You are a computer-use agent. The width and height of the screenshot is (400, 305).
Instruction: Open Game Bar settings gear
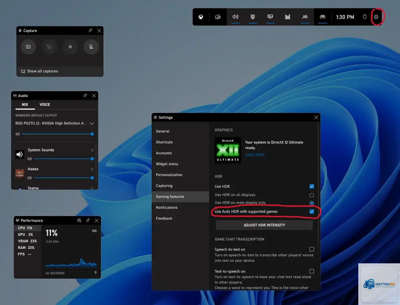coord(376,17)
